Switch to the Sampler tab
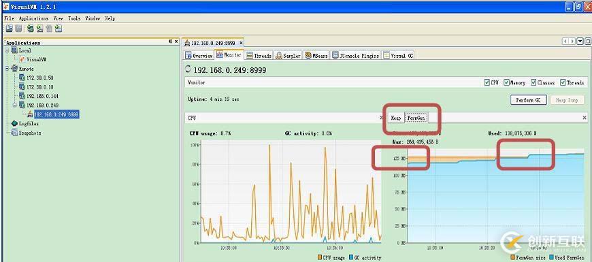Viewport: 592px width, 262px height. [289, 56]
